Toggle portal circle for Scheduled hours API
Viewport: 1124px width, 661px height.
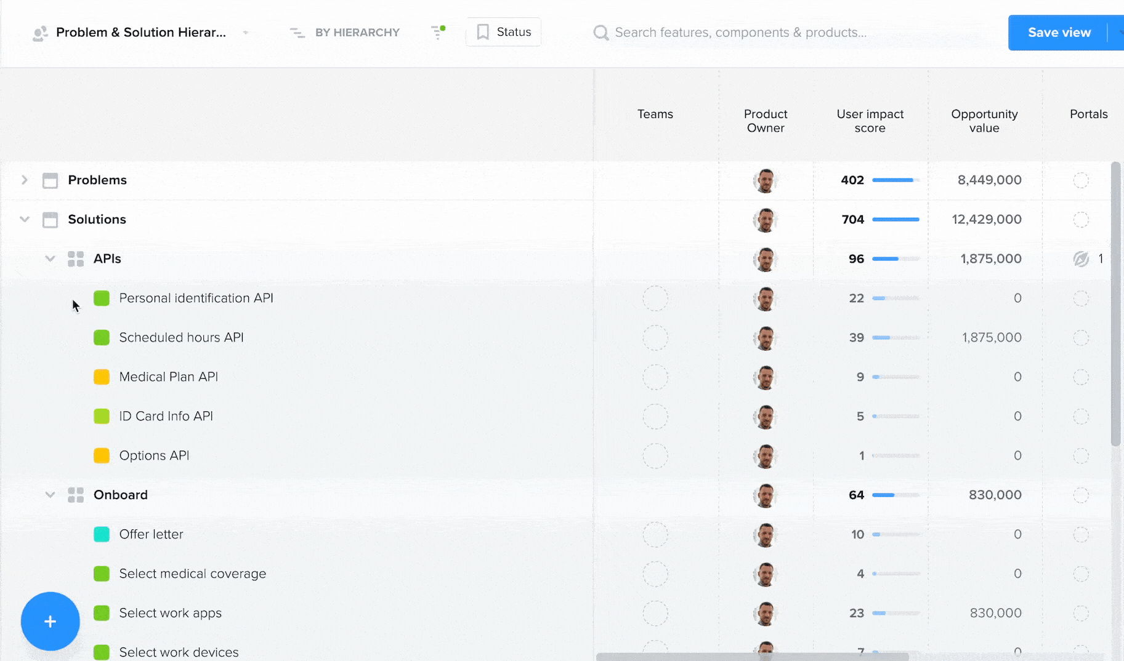click(x=1081, y=338)
